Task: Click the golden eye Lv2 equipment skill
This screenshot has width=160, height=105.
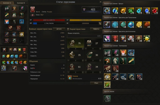Action: pyautogui.click(x=107, y=77)
